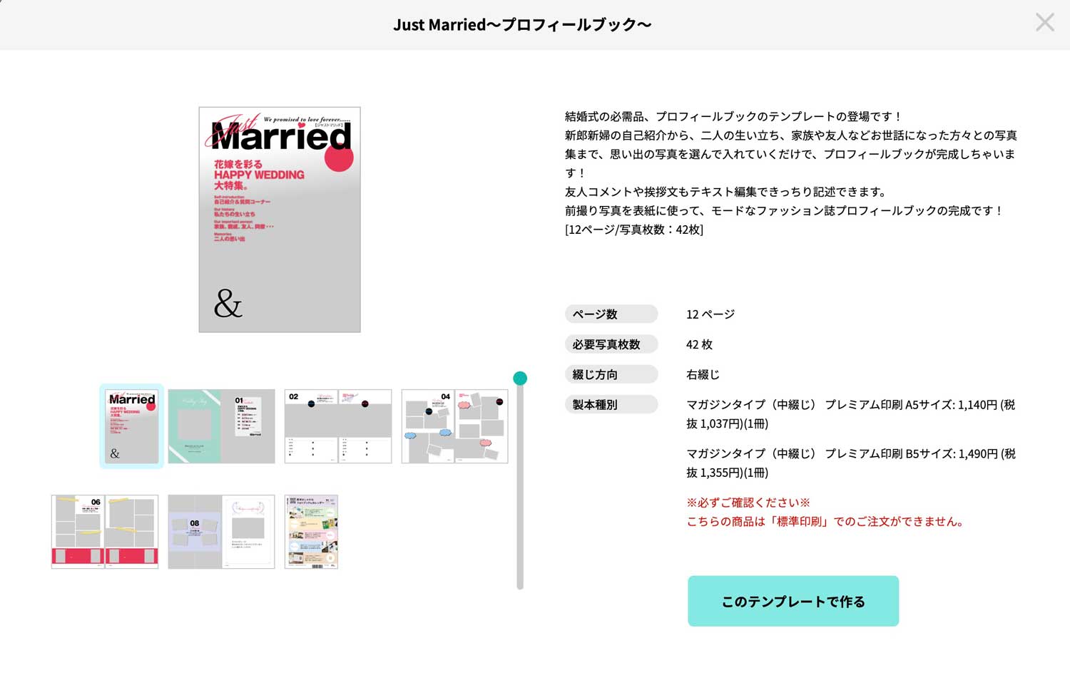Show the page 06 spread thumbnail
This screenshot has width=1070, height=695.
(x=105, y=532)
